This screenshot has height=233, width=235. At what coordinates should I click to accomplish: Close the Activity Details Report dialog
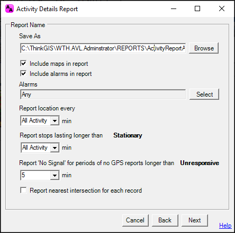[x=222, y=8]
